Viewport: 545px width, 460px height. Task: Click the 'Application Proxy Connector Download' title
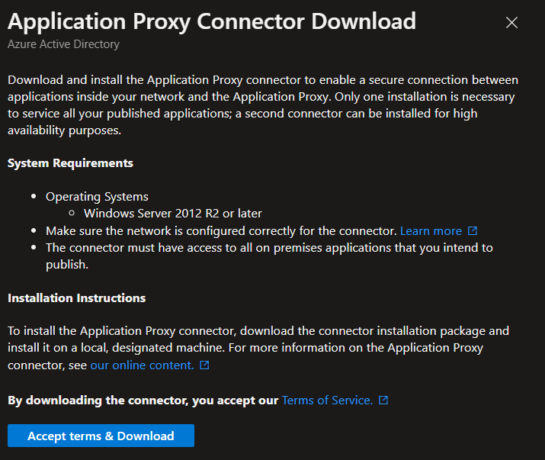212,21
